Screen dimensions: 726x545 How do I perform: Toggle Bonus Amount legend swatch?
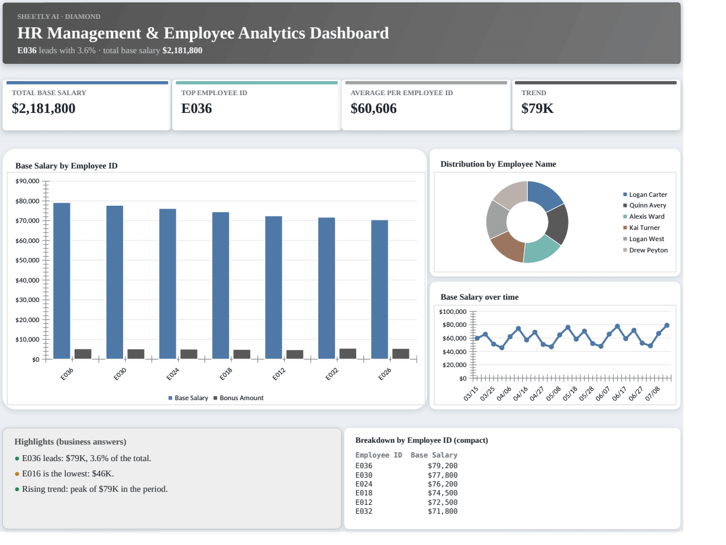[x=215, y=398]
